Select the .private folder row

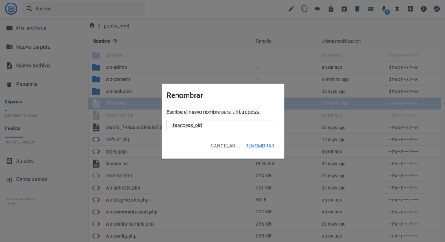click(x=265, y=55)
